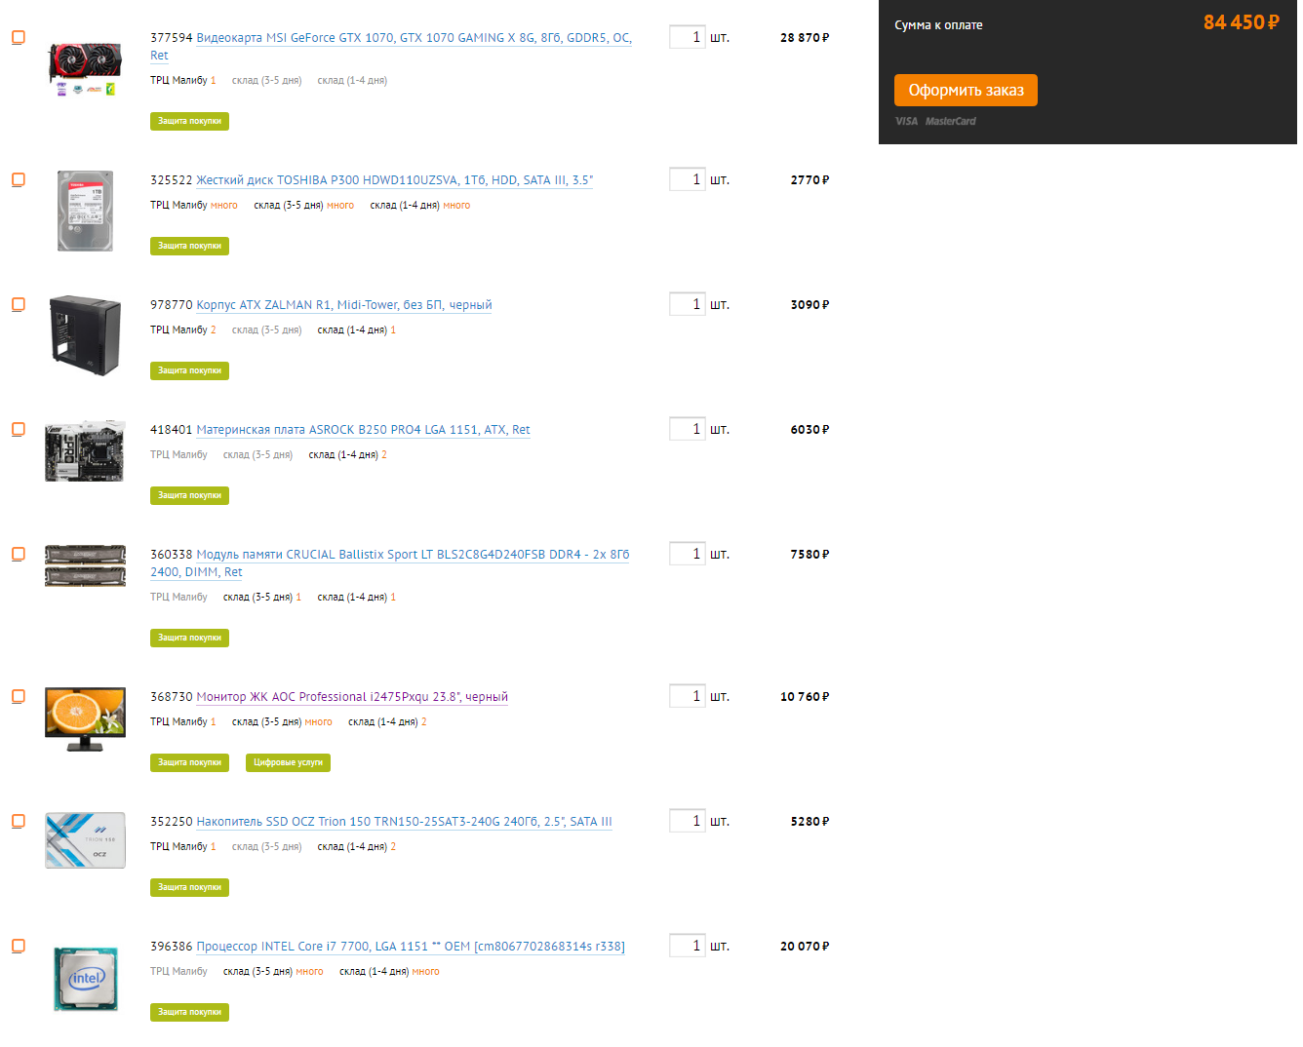The image size is (1303, 1047).
Task: Click Оформить заказ checkout button
Action: point(966,91)
